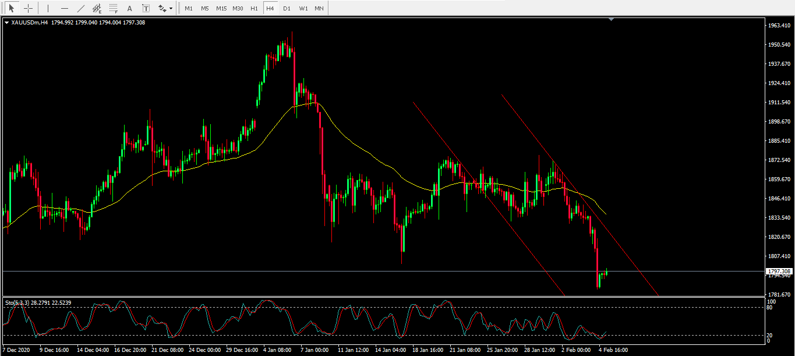
Task: Select the equidistant channel tool
Action: point(97,9)
